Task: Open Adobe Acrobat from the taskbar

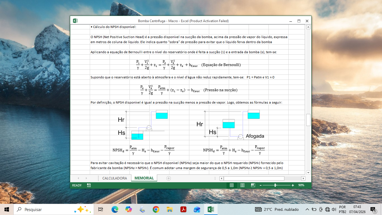Action: point(183,209)
